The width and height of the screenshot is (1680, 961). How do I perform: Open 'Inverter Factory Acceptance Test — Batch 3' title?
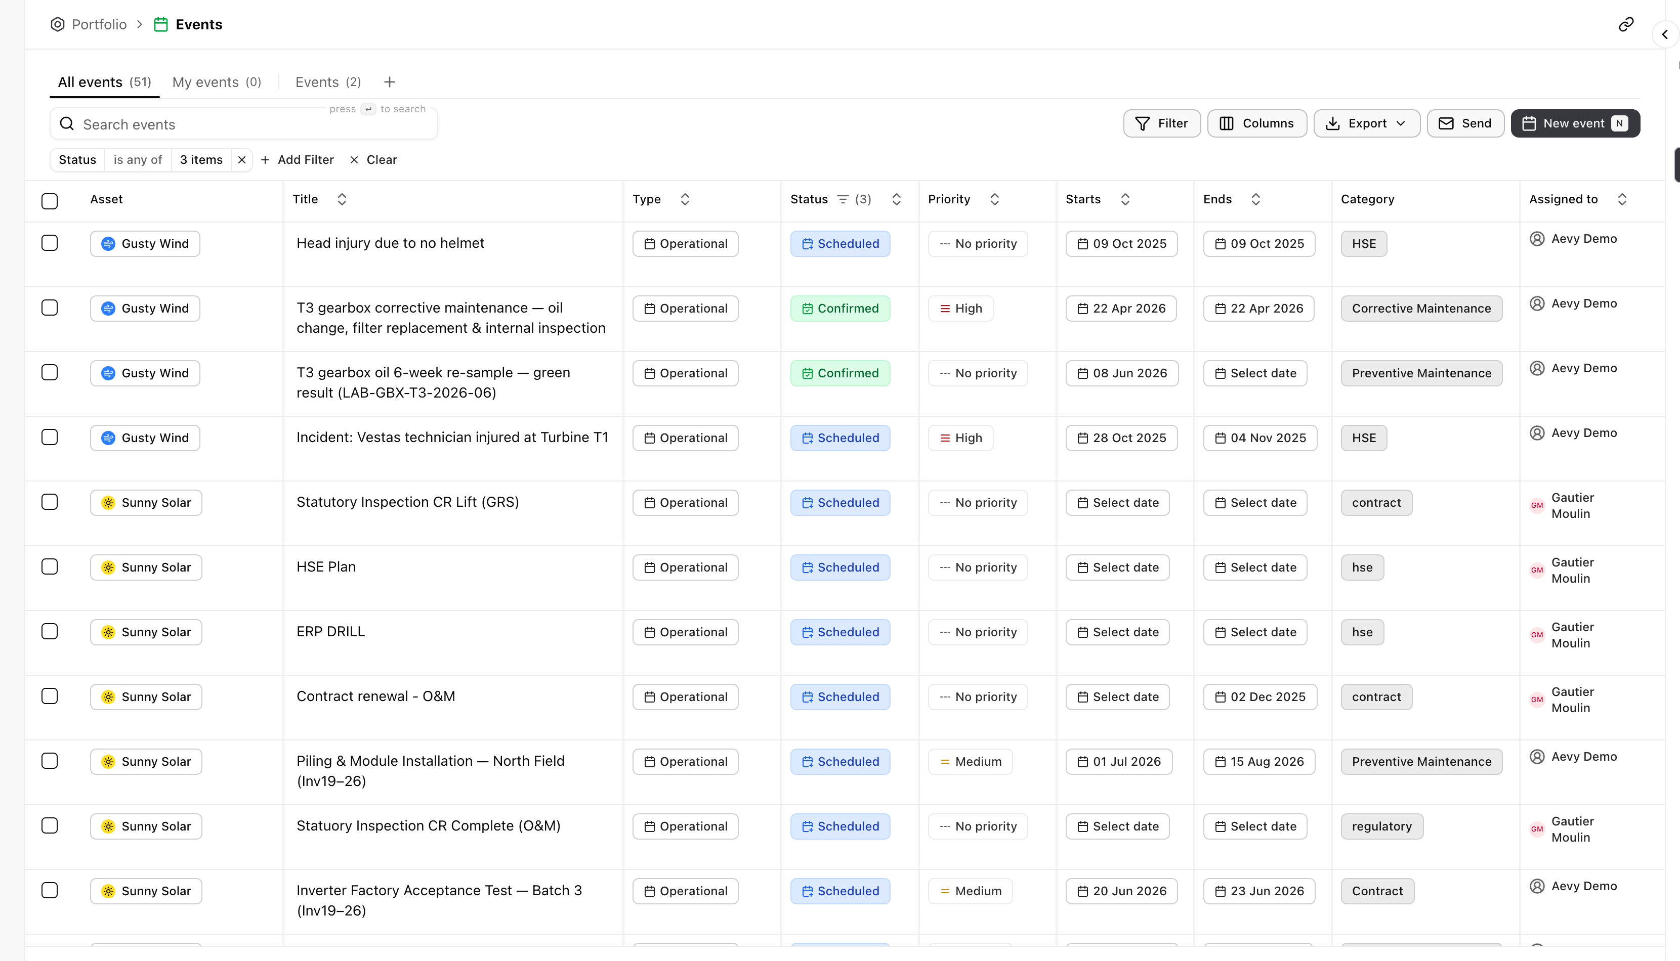point(439,900)
